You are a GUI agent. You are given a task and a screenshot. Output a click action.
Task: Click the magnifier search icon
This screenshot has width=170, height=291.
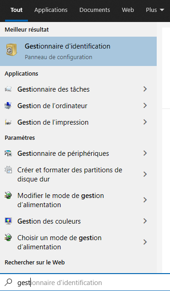pyautogui.click(x=8, y=282)
